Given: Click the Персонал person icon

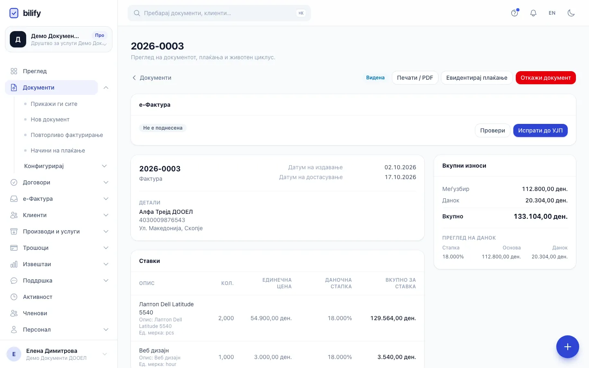Looking at the screenshot, I should tap(14, 330).
